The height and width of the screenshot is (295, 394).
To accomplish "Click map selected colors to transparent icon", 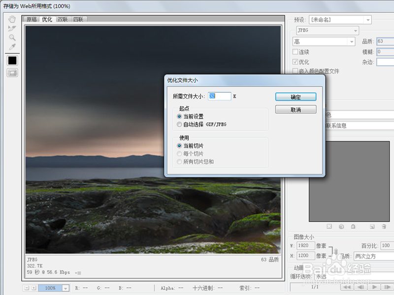I will click(329, 227).
